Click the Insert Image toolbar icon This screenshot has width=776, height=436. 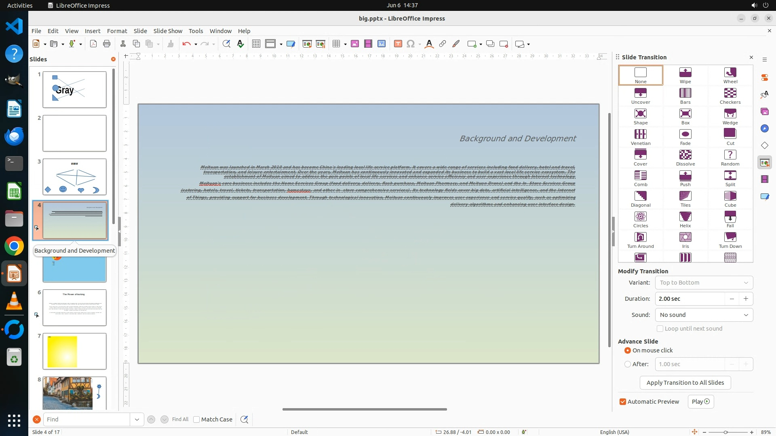click(x=355, y=44)
